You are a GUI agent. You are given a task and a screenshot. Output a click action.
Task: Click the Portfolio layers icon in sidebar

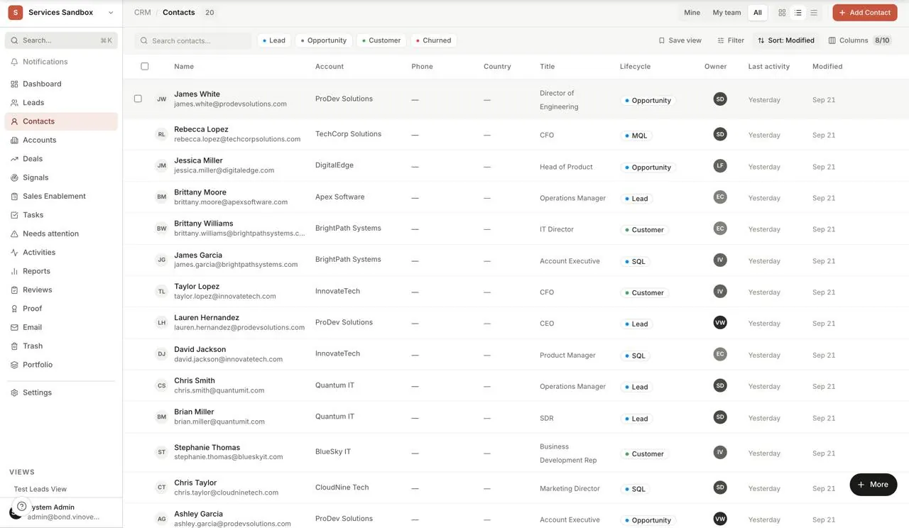click(x=14, y=365)
